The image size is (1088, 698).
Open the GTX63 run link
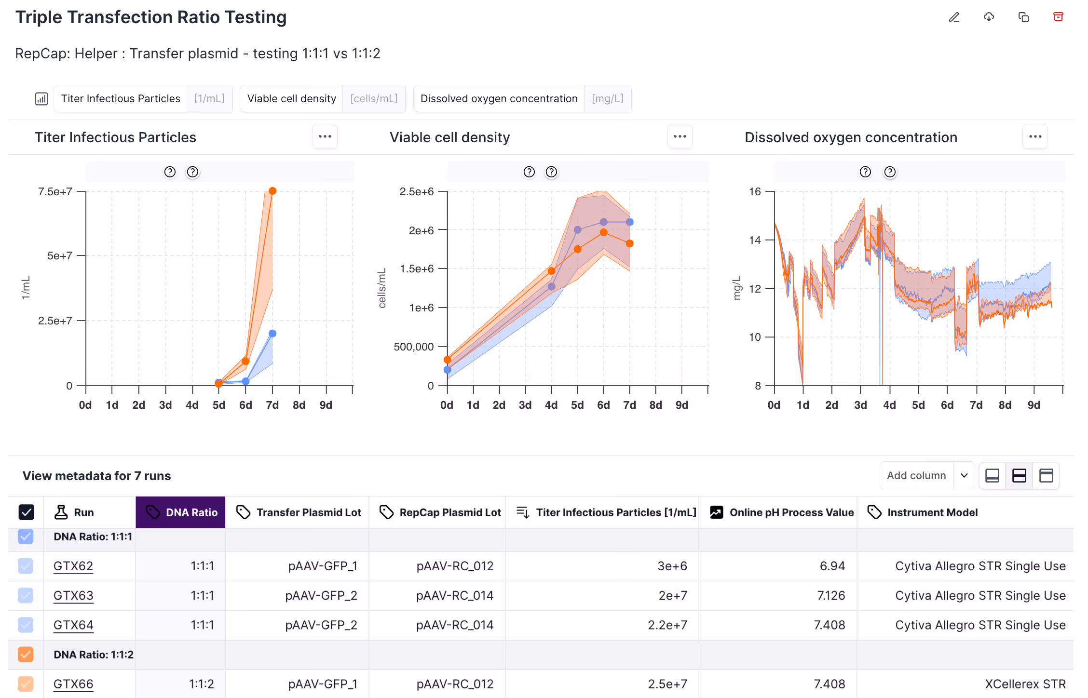point(73,596)
